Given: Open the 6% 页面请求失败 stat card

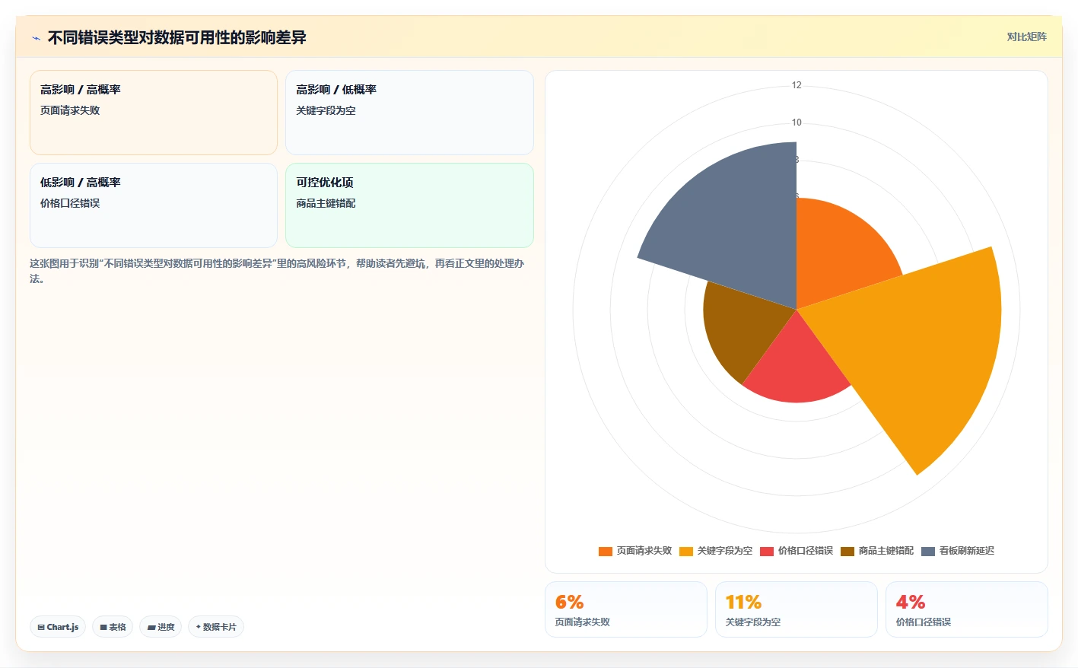Looking at the screenshot, I should tap(626, 609).
